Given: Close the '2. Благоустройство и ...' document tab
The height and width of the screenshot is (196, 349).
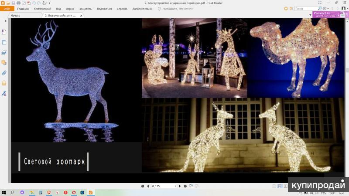Looking at the screenshot, I should pyautogui.click(x=81, y=16).
